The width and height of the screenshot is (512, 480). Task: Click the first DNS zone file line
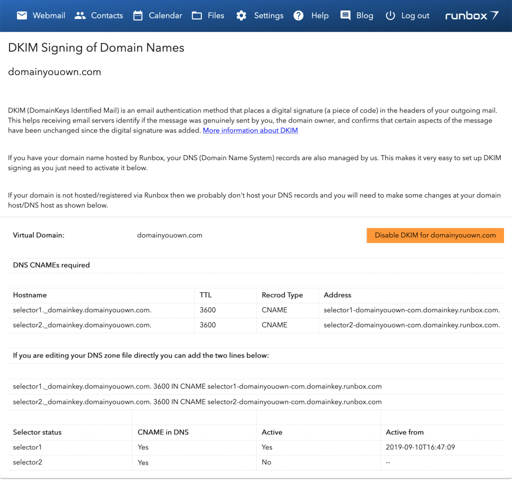(197, 386)
